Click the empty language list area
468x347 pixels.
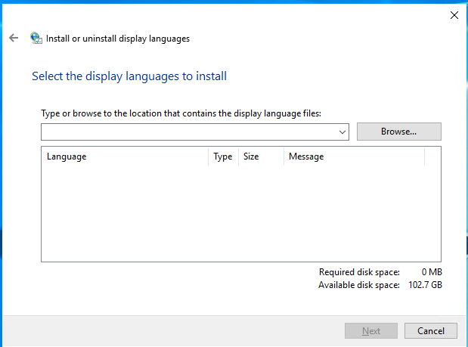(240, 213)
